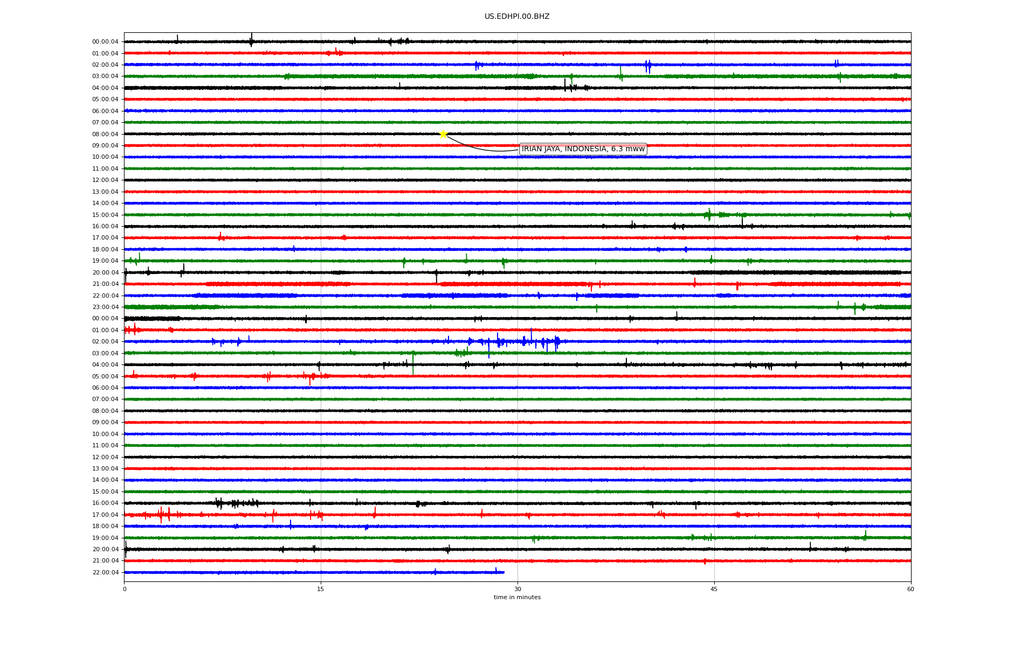Screen dimensions: 1035x646
Task: Click the 22:00:04 label just above 23:00:04
Action: (x=105, y=296)
